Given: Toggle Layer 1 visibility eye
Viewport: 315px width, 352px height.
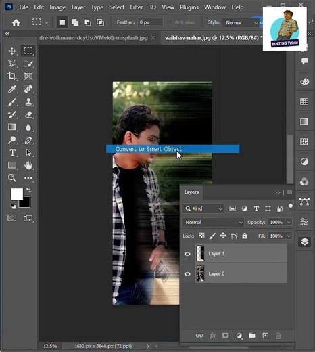Looking at the screenshot, I should point(187,254).
